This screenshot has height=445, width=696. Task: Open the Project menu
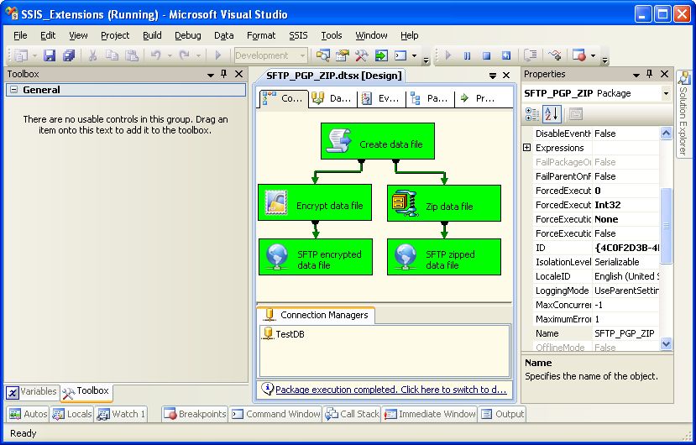(x=115, y=35)
